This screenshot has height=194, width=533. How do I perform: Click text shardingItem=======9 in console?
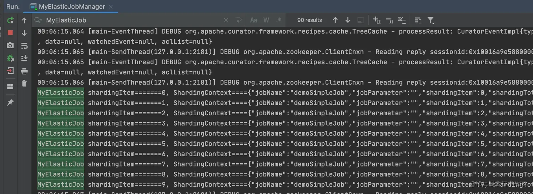[129, 185]
